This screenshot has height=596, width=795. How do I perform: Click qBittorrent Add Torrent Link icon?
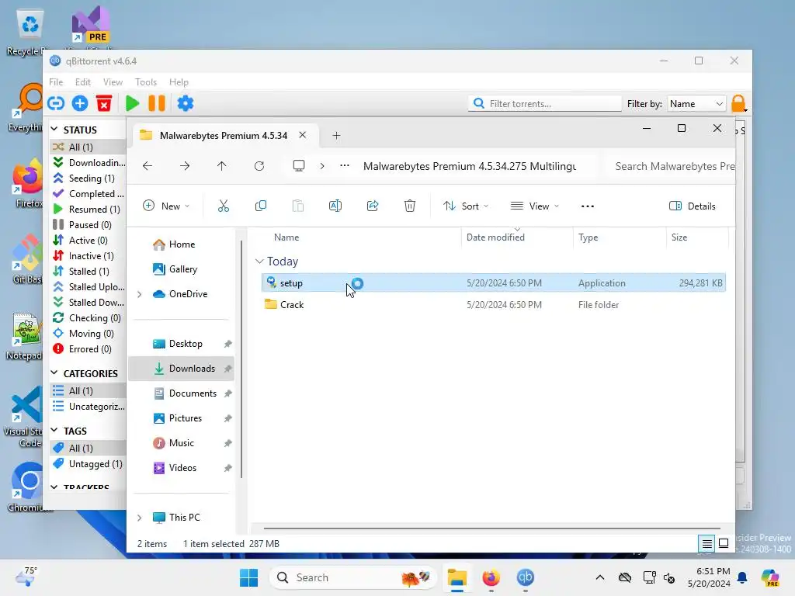coord(56,103)
